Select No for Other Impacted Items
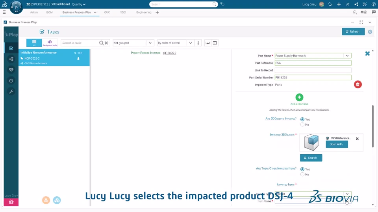The height and width of the screenshot is (212, 378). pos(302,174)
